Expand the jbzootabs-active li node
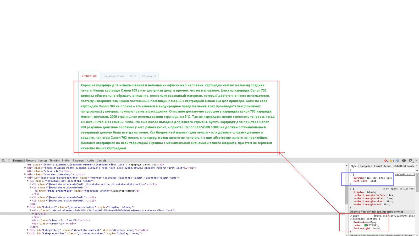This screenshot has height=236, width=419. click(x=30, y=184)
